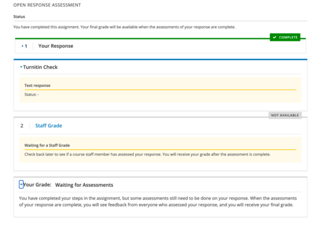This screenshot has height=228, width=324.
Task: Collapse the Your Grade section arrow
Action: (x=21, y=184)
